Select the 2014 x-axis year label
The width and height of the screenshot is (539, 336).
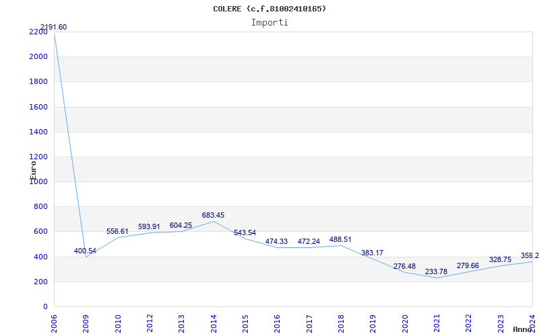pos(214,323)
